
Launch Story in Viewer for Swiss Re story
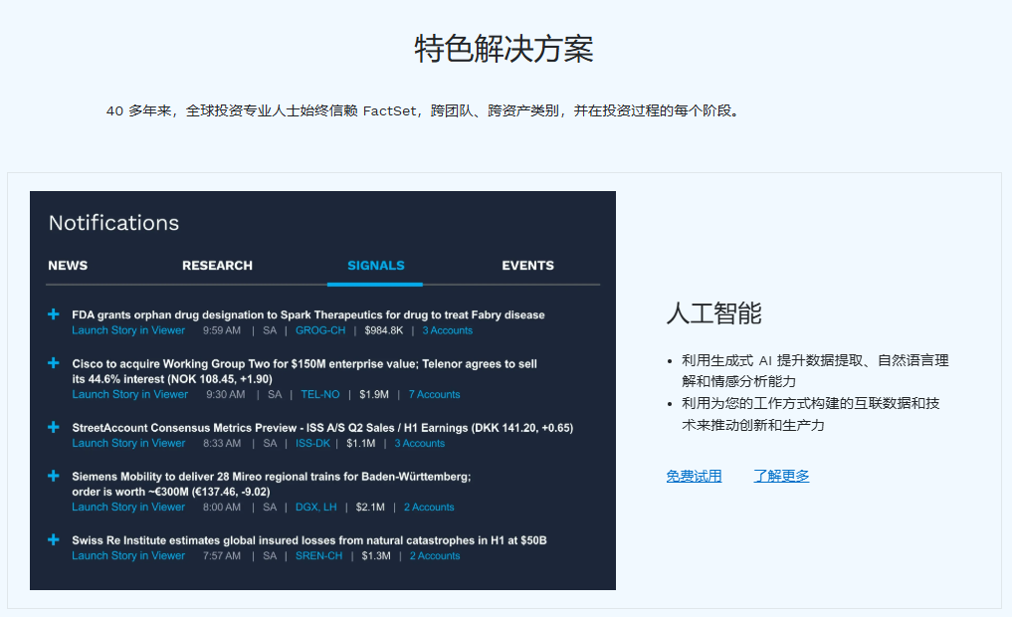click(128, 555)
